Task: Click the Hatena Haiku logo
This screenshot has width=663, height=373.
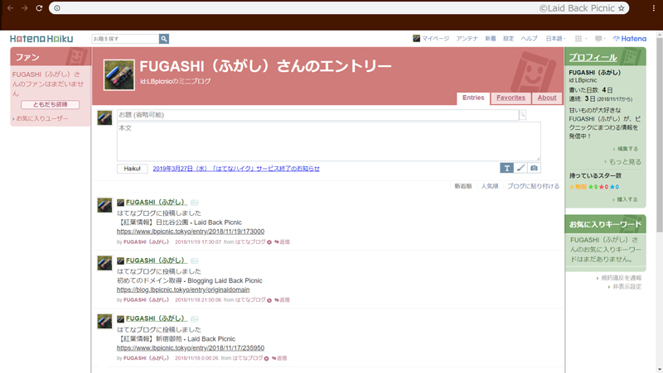Action: [x=41, y=39]
